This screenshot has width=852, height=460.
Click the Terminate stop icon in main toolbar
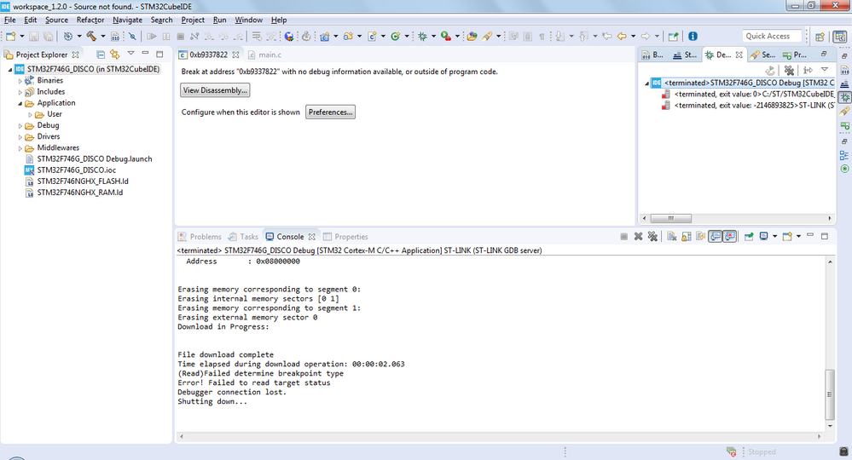pos(181,37)
